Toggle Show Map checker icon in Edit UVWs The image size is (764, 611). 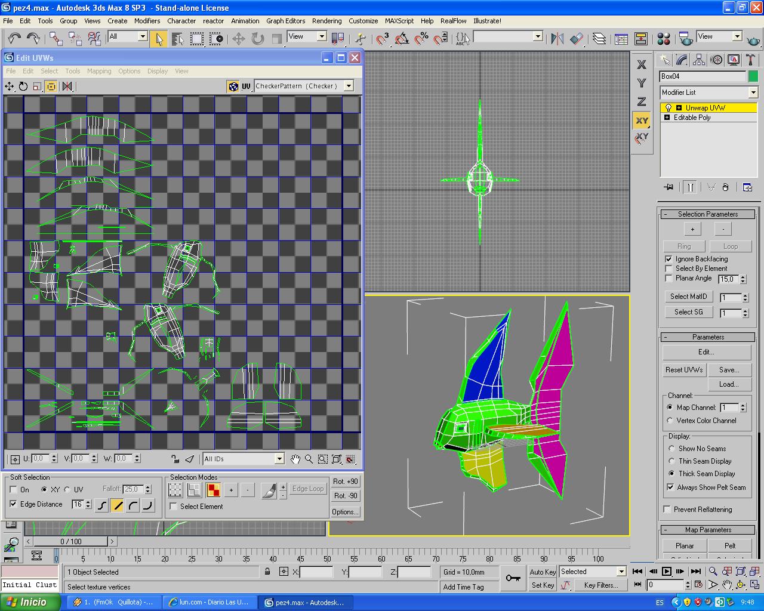pyautogui.click(x=233, y=87)
